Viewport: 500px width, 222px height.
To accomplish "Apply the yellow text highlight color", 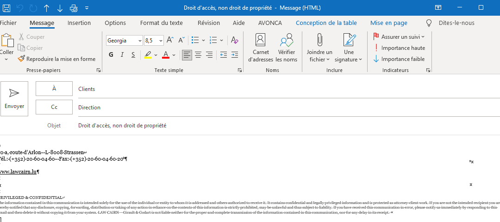I will (x=148, y=55).
